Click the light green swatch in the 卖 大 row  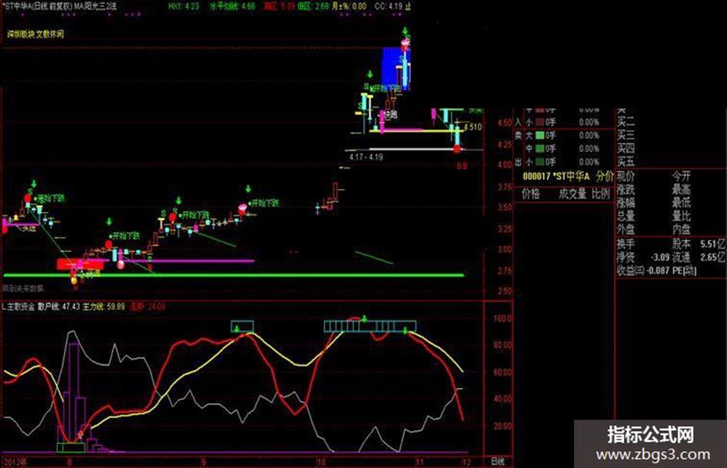(540, 135)
